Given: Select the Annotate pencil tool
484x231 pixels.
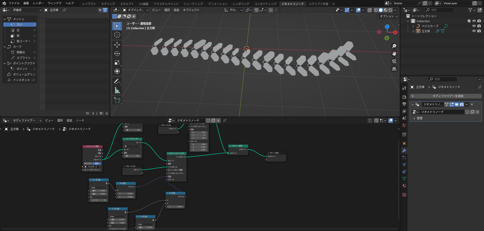Looking at the screenshot, I should tap(117, 81).
